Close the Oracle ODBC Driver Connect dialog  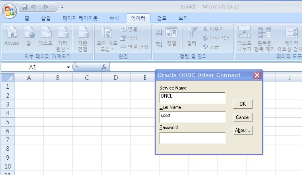coord(257,75)
